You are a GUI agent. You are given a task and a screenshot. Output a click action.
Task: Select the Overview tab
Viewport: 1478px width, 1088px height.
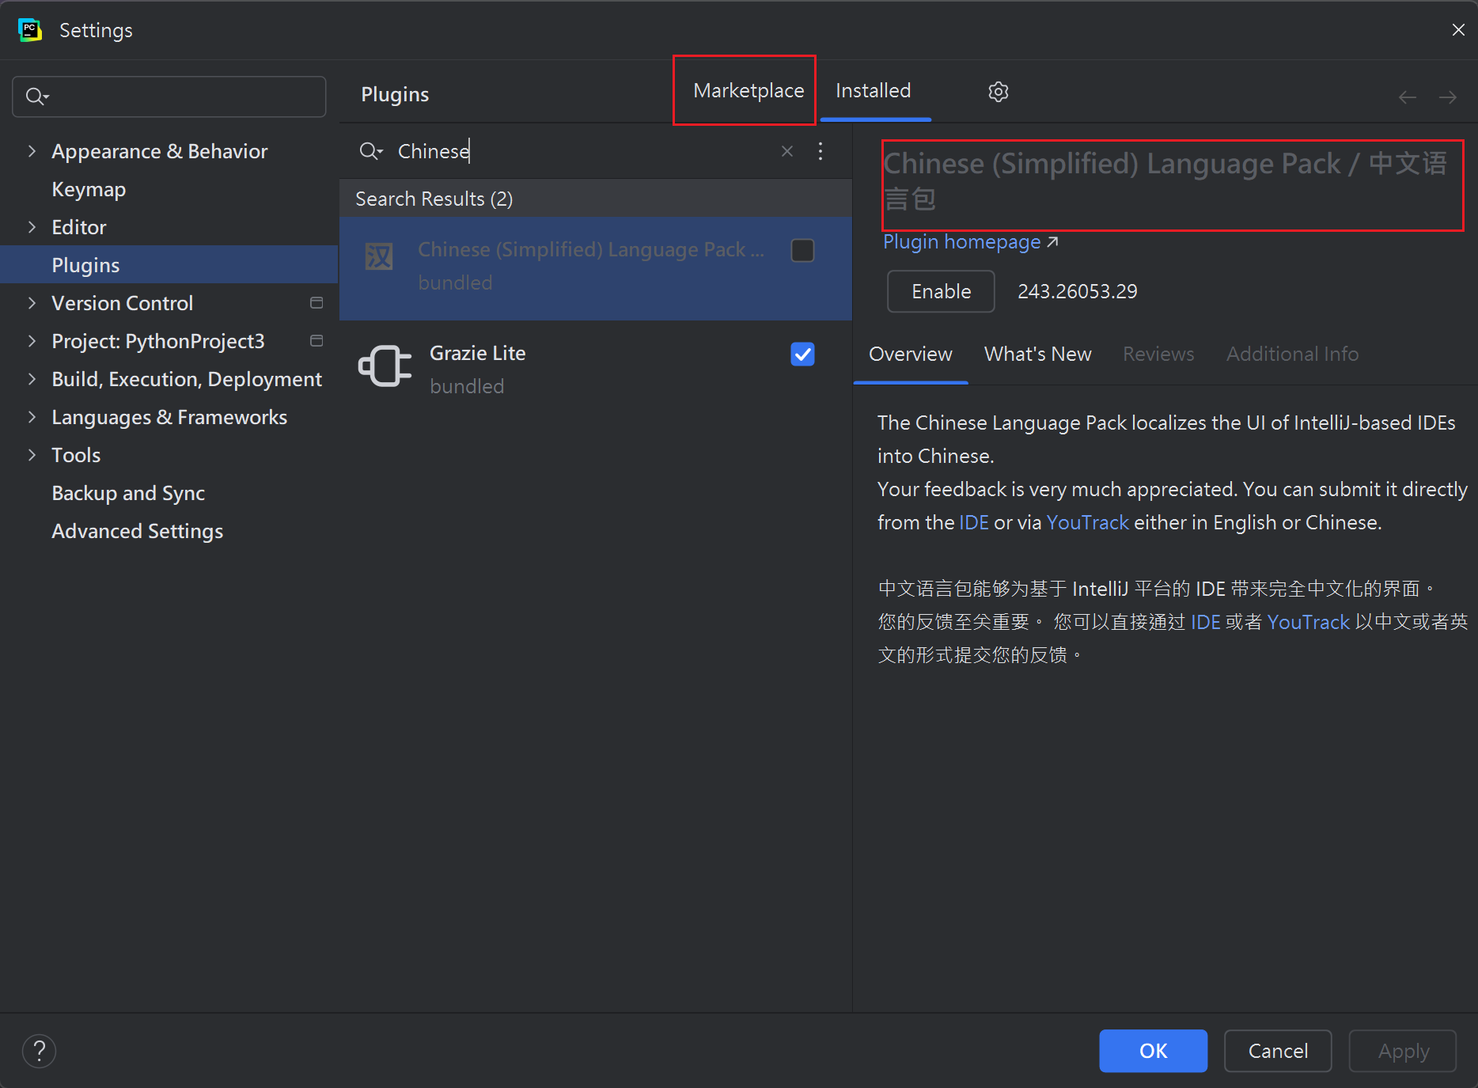click(911, 354)
